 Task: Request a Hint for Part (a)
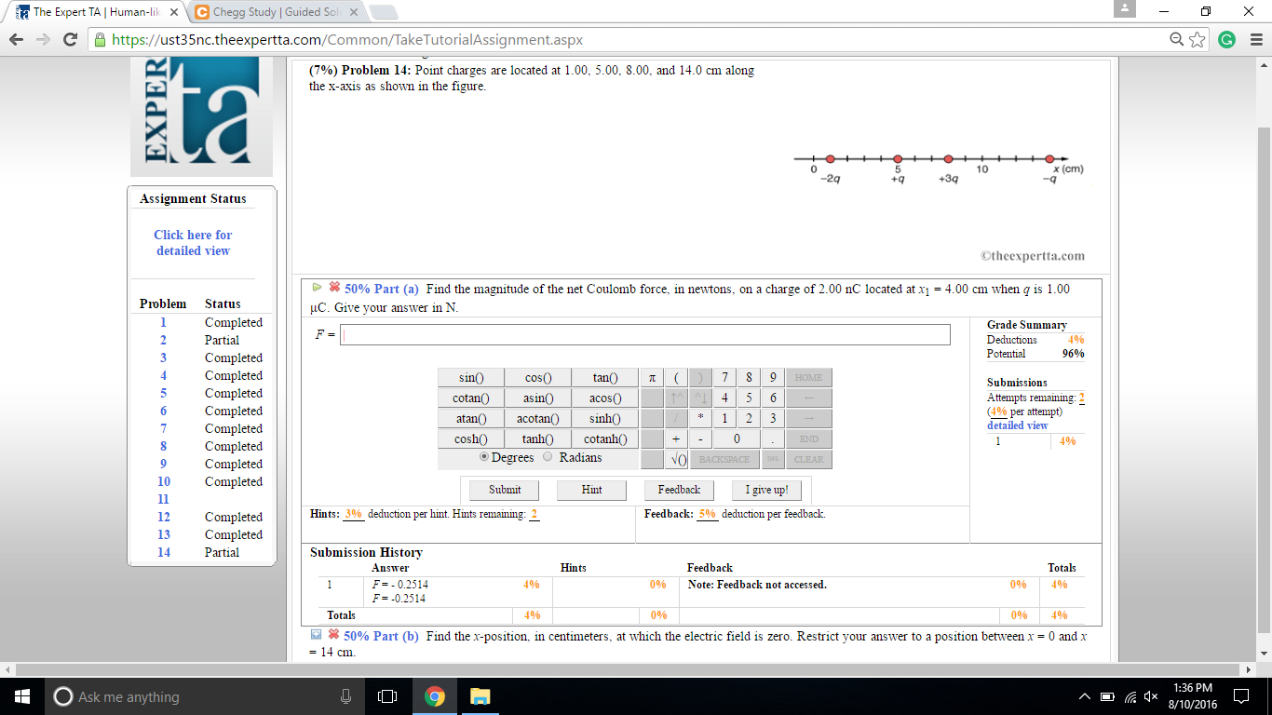[x=591, y=489]
